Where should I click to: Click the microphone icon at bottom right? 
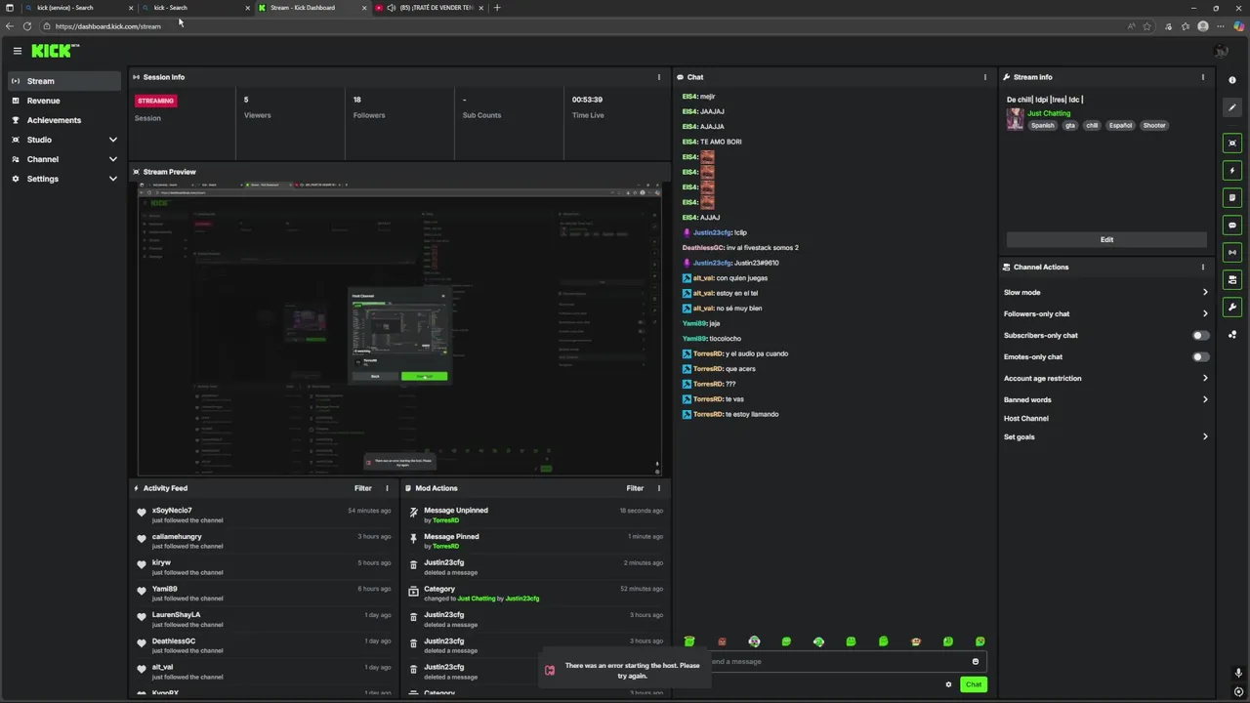[1238, 673]
